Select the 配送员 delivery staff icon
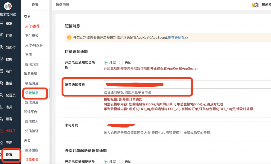The height and width of the screenshot is (164, 271). [9, 95]
